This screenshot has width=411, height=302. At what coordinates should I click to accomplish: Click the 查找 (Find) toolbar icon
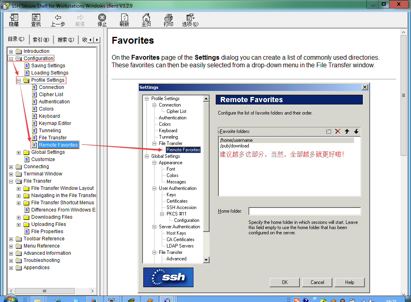[36, 20]
